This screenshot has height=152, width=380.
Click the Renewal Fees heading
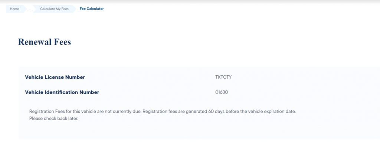click(x=44, y=42)
